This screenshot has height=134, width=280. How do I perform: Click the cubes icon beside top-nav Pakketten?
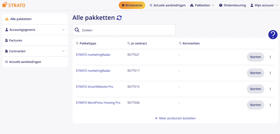(x=192, y=5)
